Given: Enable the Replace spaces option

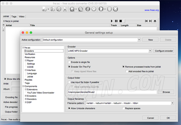Looking at the screenshot, I should [x=124, y=108].
